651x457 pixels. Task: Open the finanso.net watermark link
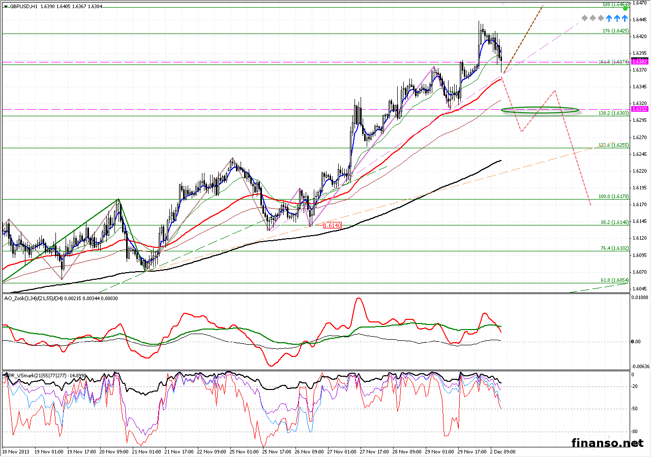607,443
